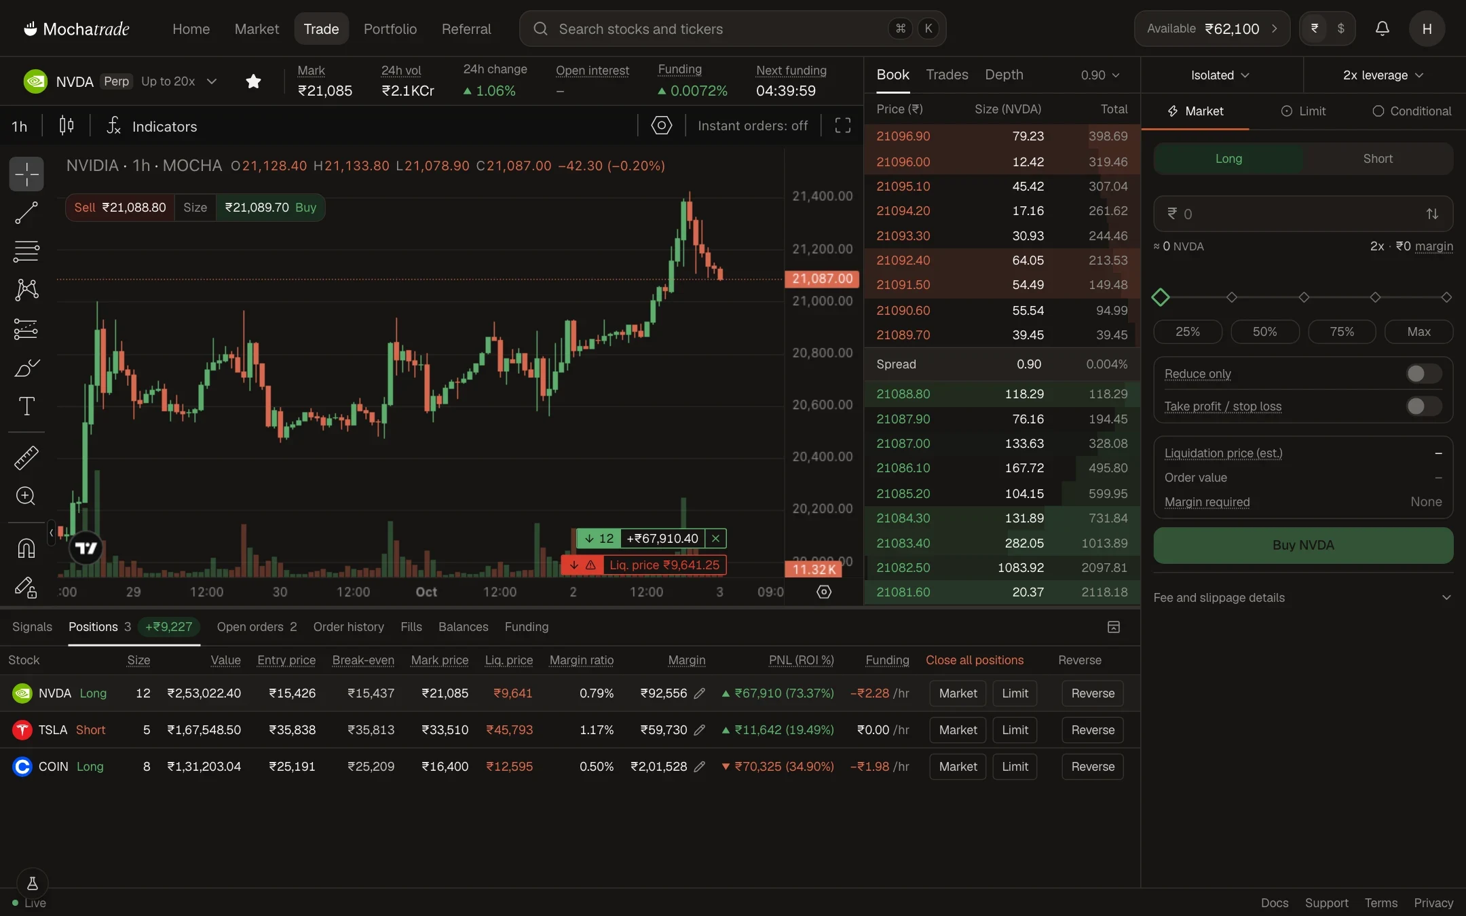The image size is (1466, 916).
Task: Open the 1h timeframe selector
Action: [20, 126]
